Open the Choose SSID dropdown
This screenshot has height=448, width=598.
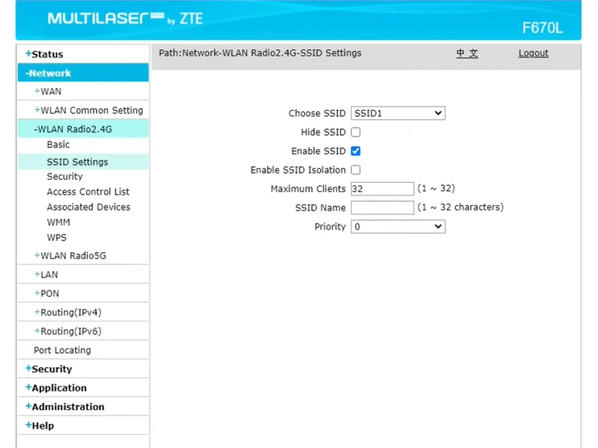click(x=398, y=113)
